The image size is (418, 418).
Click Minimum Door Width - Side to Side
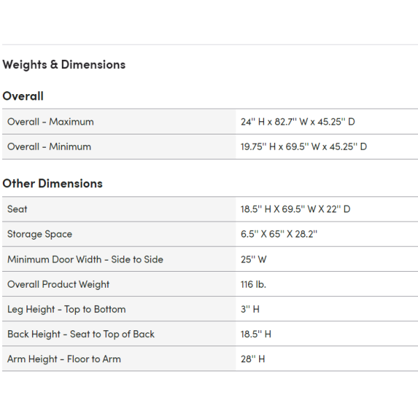pyautogui.click(x=85, y=259)
